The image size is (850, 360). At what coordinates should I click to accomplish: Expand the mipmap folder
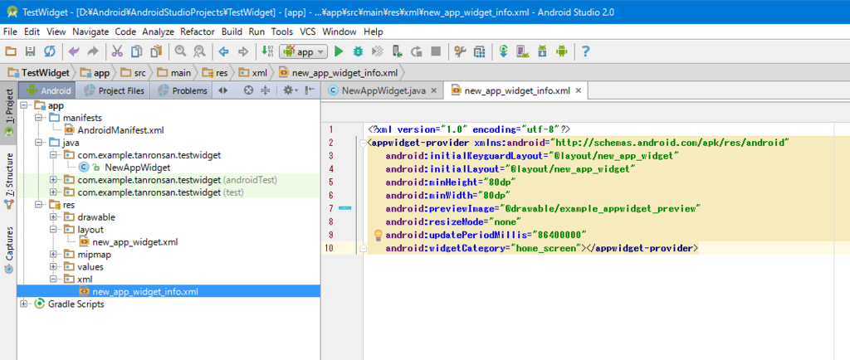pyautogui.click(x=53, y=255)
